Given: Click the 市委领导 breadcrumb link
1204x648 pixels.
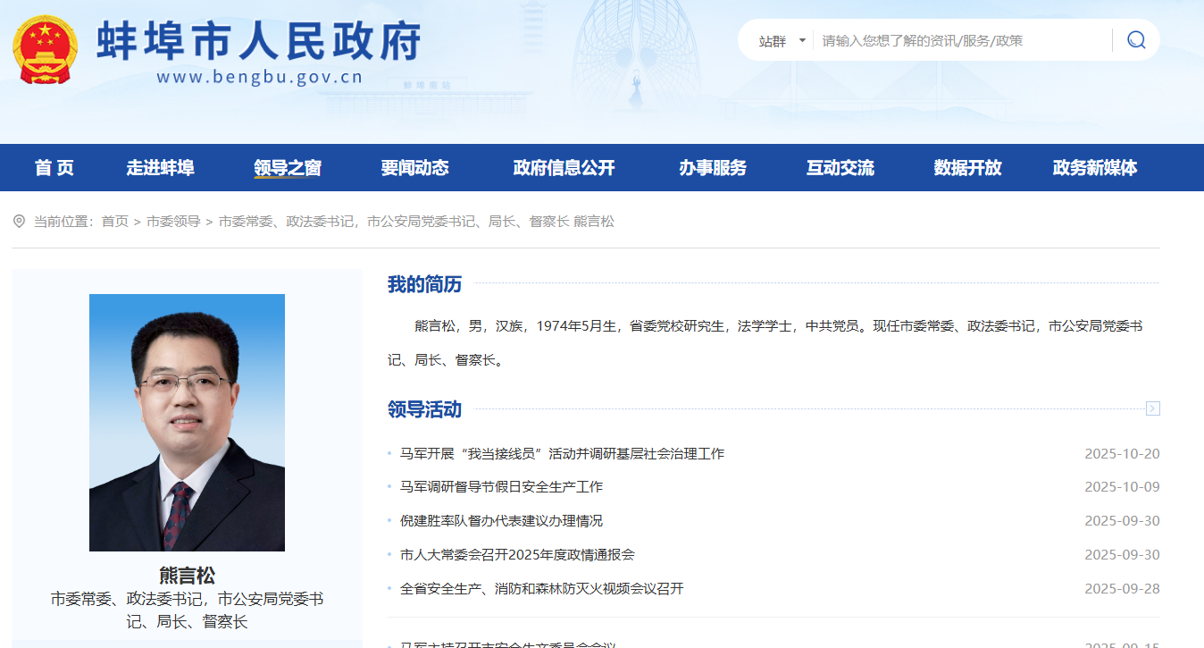Looking at the screenshot, I should pos(173,221).
